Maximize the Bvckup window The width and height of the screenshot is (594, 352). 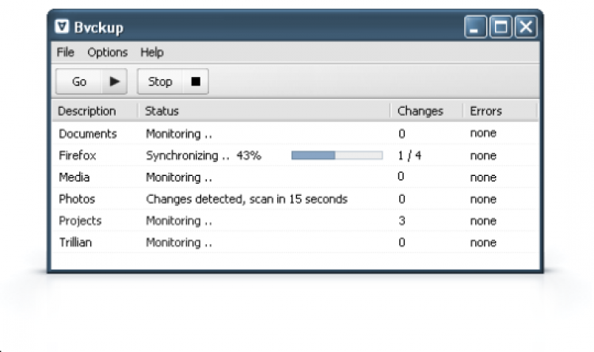pyautogui.click(x=501, y=29)
